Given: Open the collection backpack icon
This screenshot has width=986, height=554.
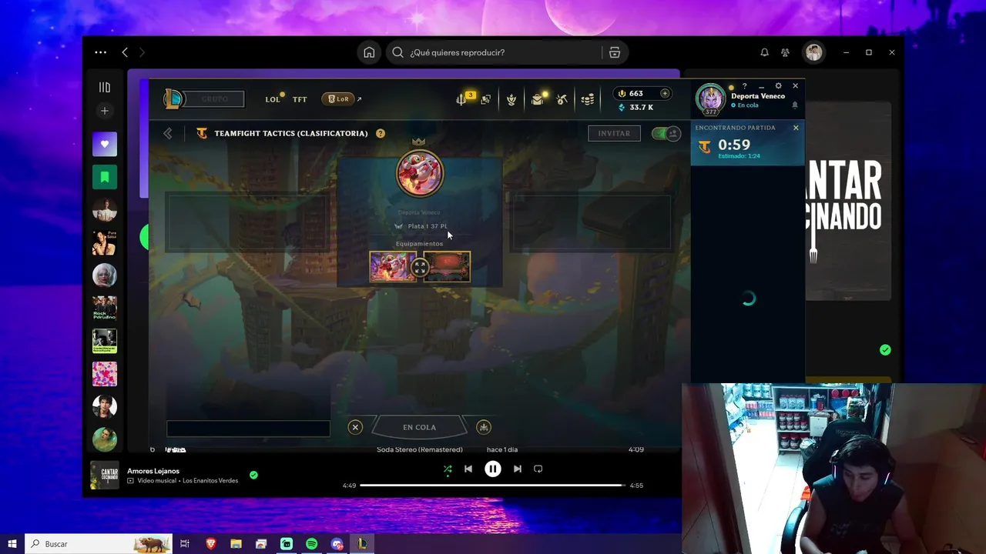Looking at the screenshot, I should 537,99.
